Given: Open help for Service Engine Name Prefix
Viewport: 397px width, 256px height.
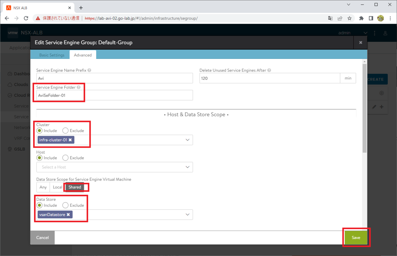Looking at the screenshot, I should 89,70.
